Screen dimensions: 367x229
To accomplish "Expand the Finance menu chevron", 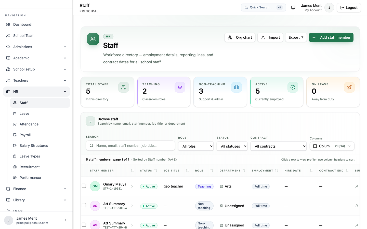I will pyautogui.click(x=65, y=189).
